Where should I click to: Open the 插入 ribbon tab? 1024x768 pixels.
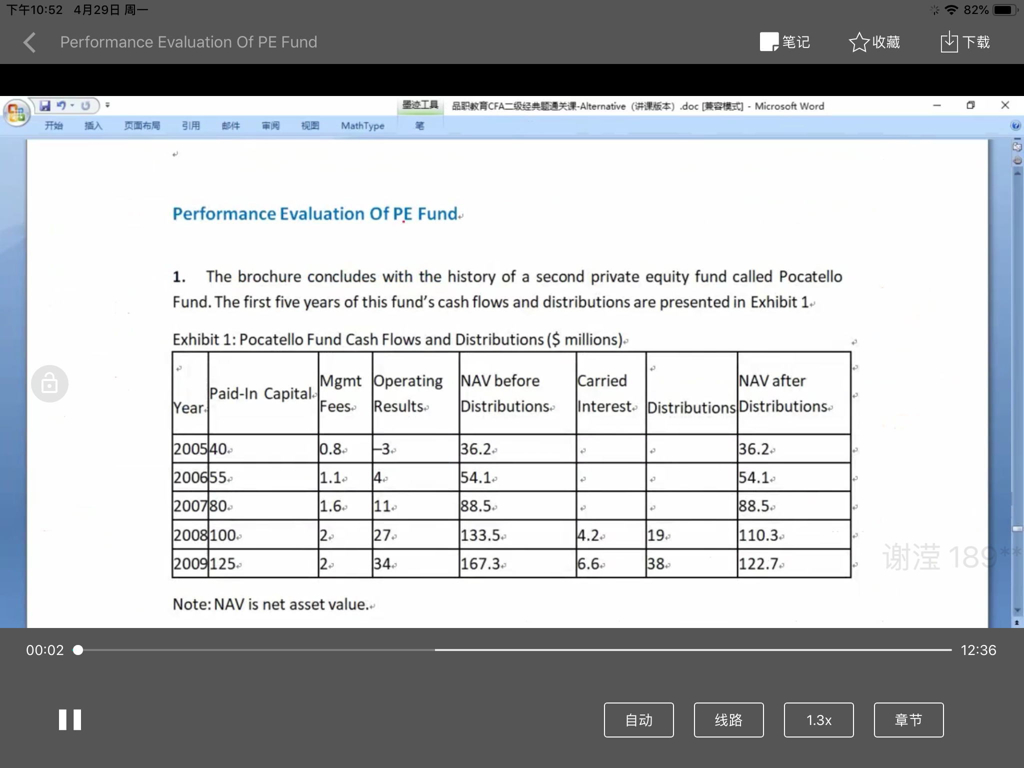click(93, 125)
